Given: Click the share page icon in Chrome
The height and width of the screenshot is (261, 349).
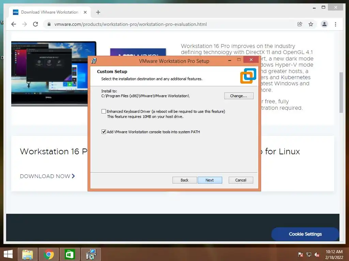Looking at the screenshot, I should (x=300, y=24).
